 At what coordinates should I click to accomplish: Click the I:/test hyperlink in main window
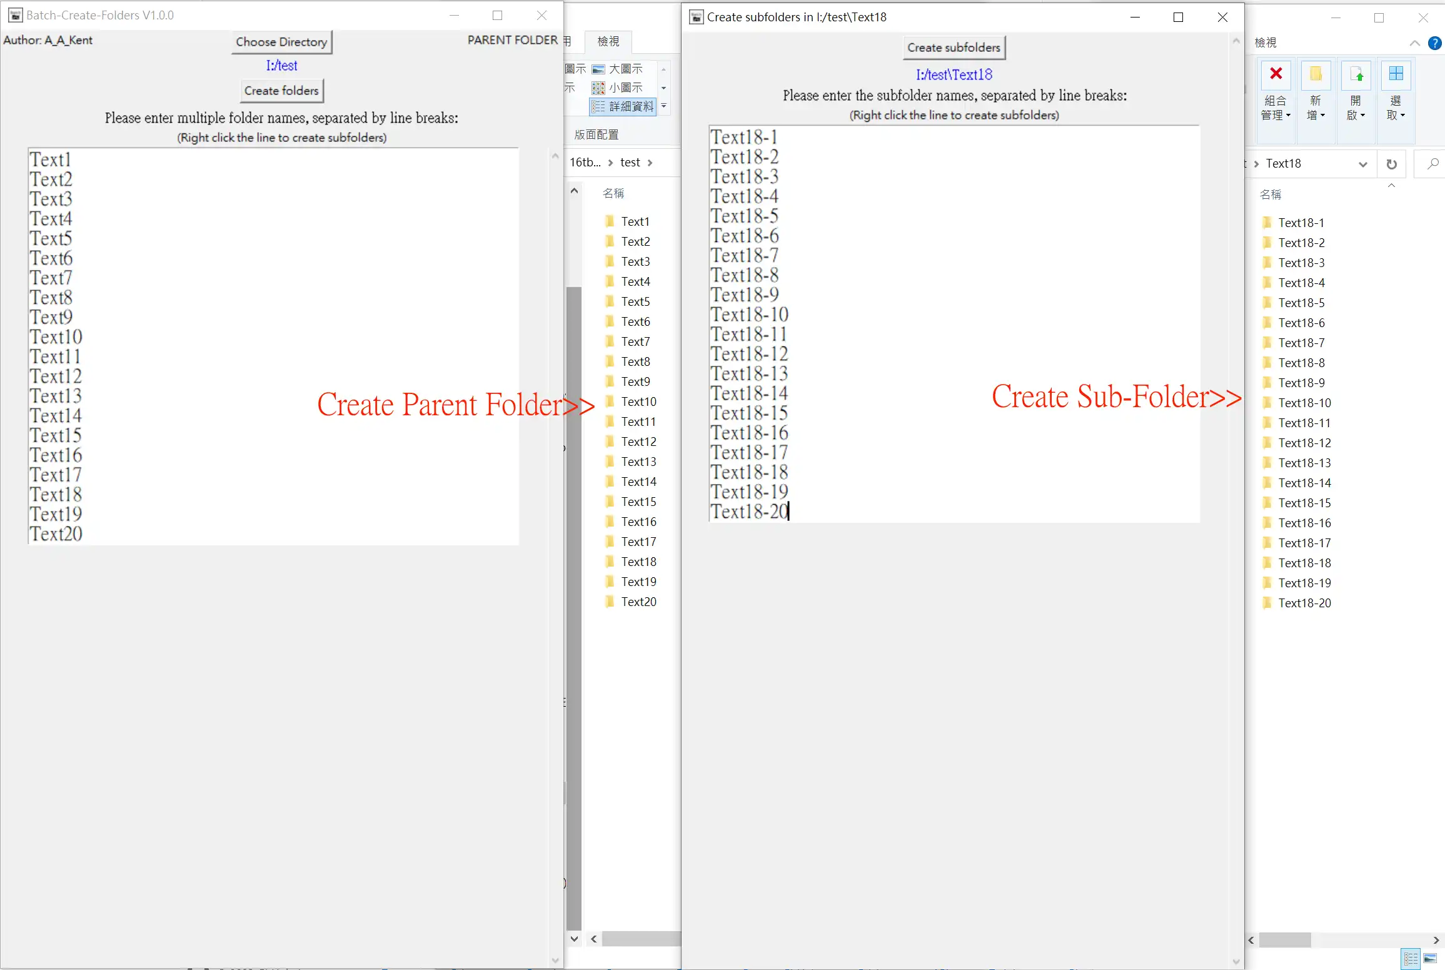click(x=281, y=65)
